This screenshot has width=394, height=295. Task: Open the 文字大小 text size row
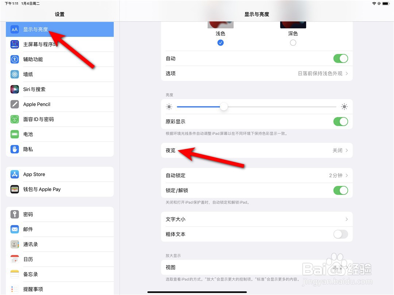257,219
